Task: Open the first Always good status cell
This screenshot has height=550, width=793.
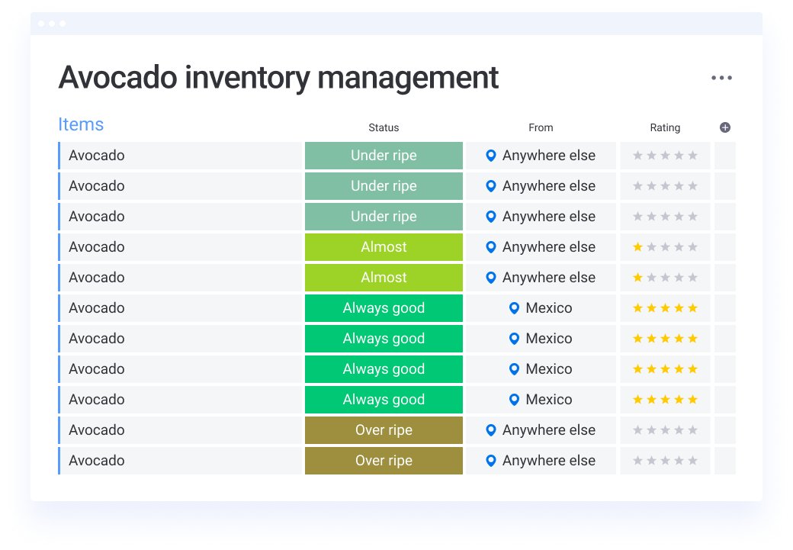Action: (384, 307)
